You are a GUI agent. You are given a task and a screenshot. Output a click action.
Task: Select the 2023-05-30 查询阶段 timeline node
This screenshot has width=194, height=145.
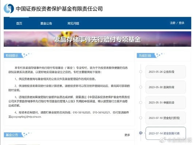(x=141, y=87)
